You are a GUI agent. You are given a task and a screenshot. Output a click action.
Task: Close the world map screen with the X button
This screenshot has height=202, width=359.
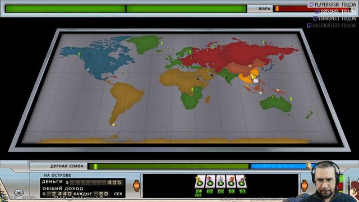19,192
